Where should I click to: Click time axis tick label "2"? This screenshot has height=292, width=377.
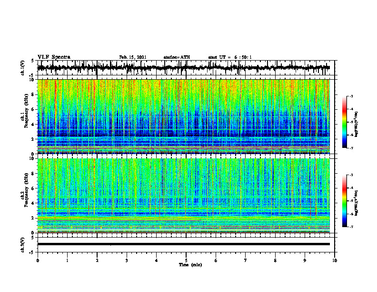click(97, 261)
